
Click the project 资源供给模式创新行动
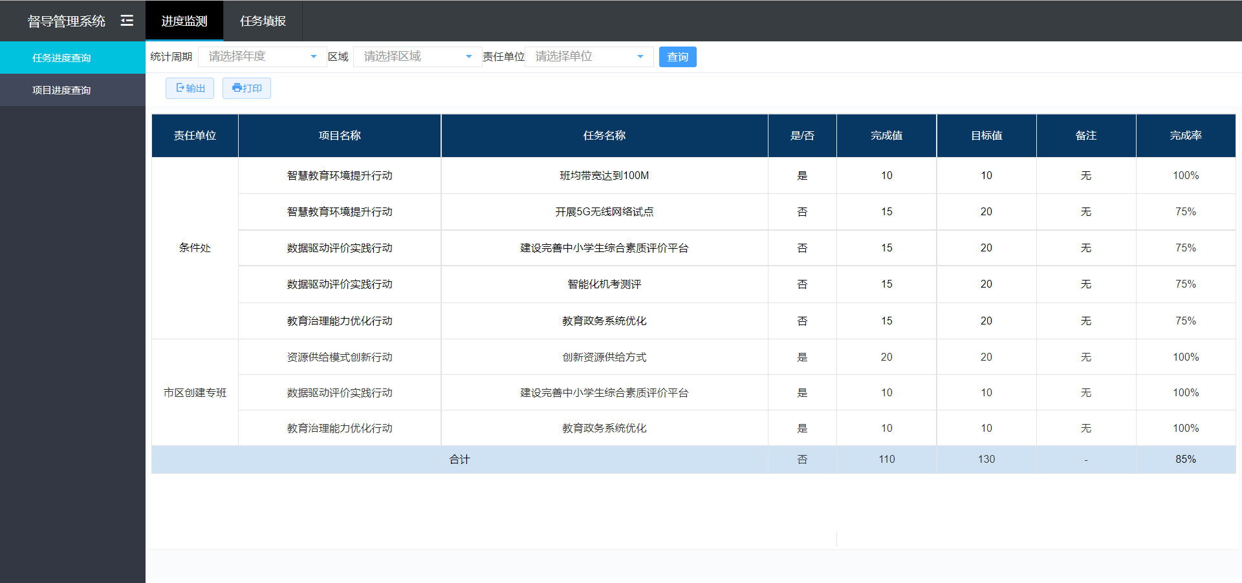pyautogui.click(x=340, y=357)
